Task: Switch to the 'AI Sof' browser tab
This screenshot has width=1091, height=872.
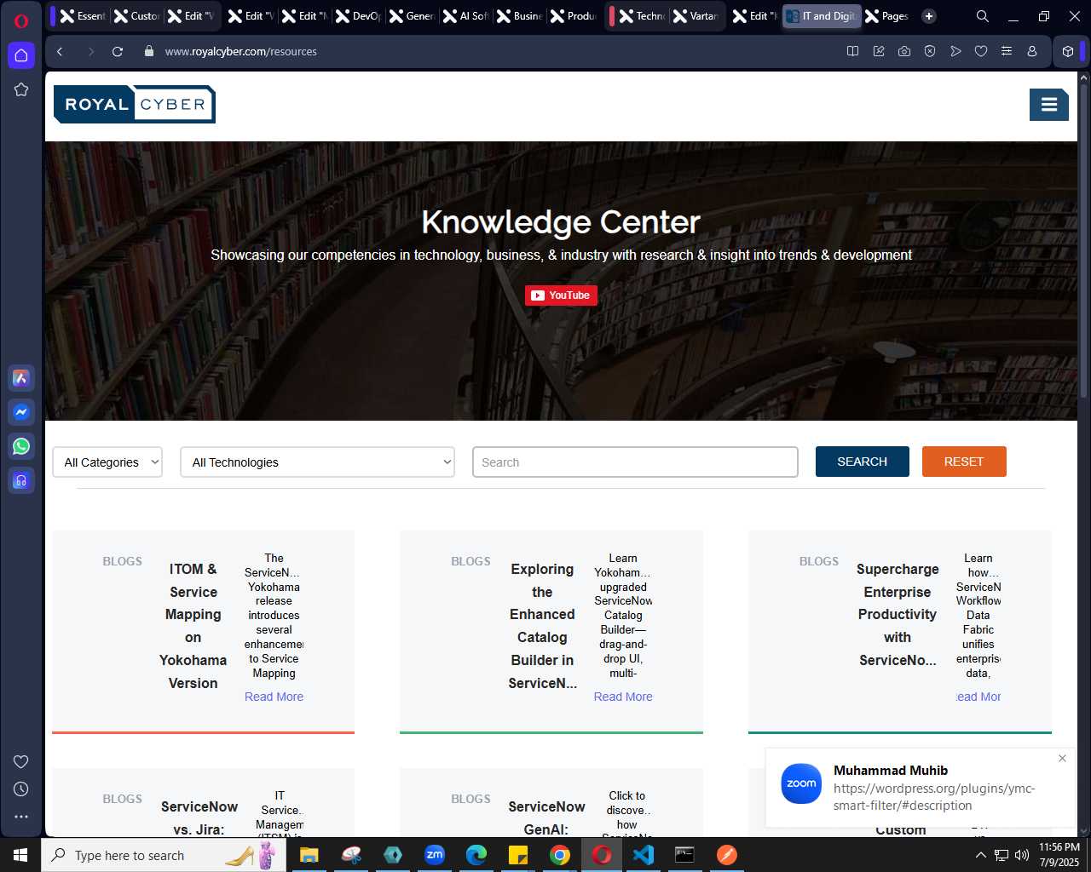Action: pos(465,16)
